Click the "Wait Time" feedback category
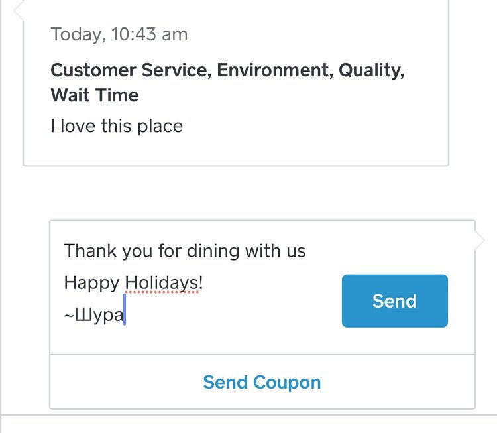The height and width of the screenshot is (433, 497). 95,95
